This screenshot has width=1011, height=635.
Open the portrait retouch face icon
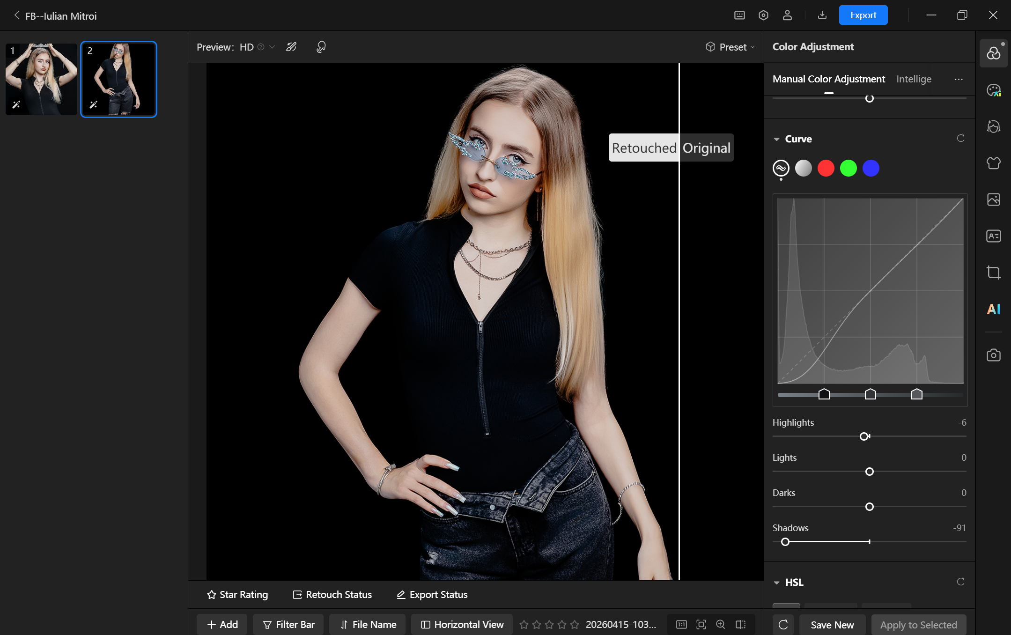click(993, 126)
